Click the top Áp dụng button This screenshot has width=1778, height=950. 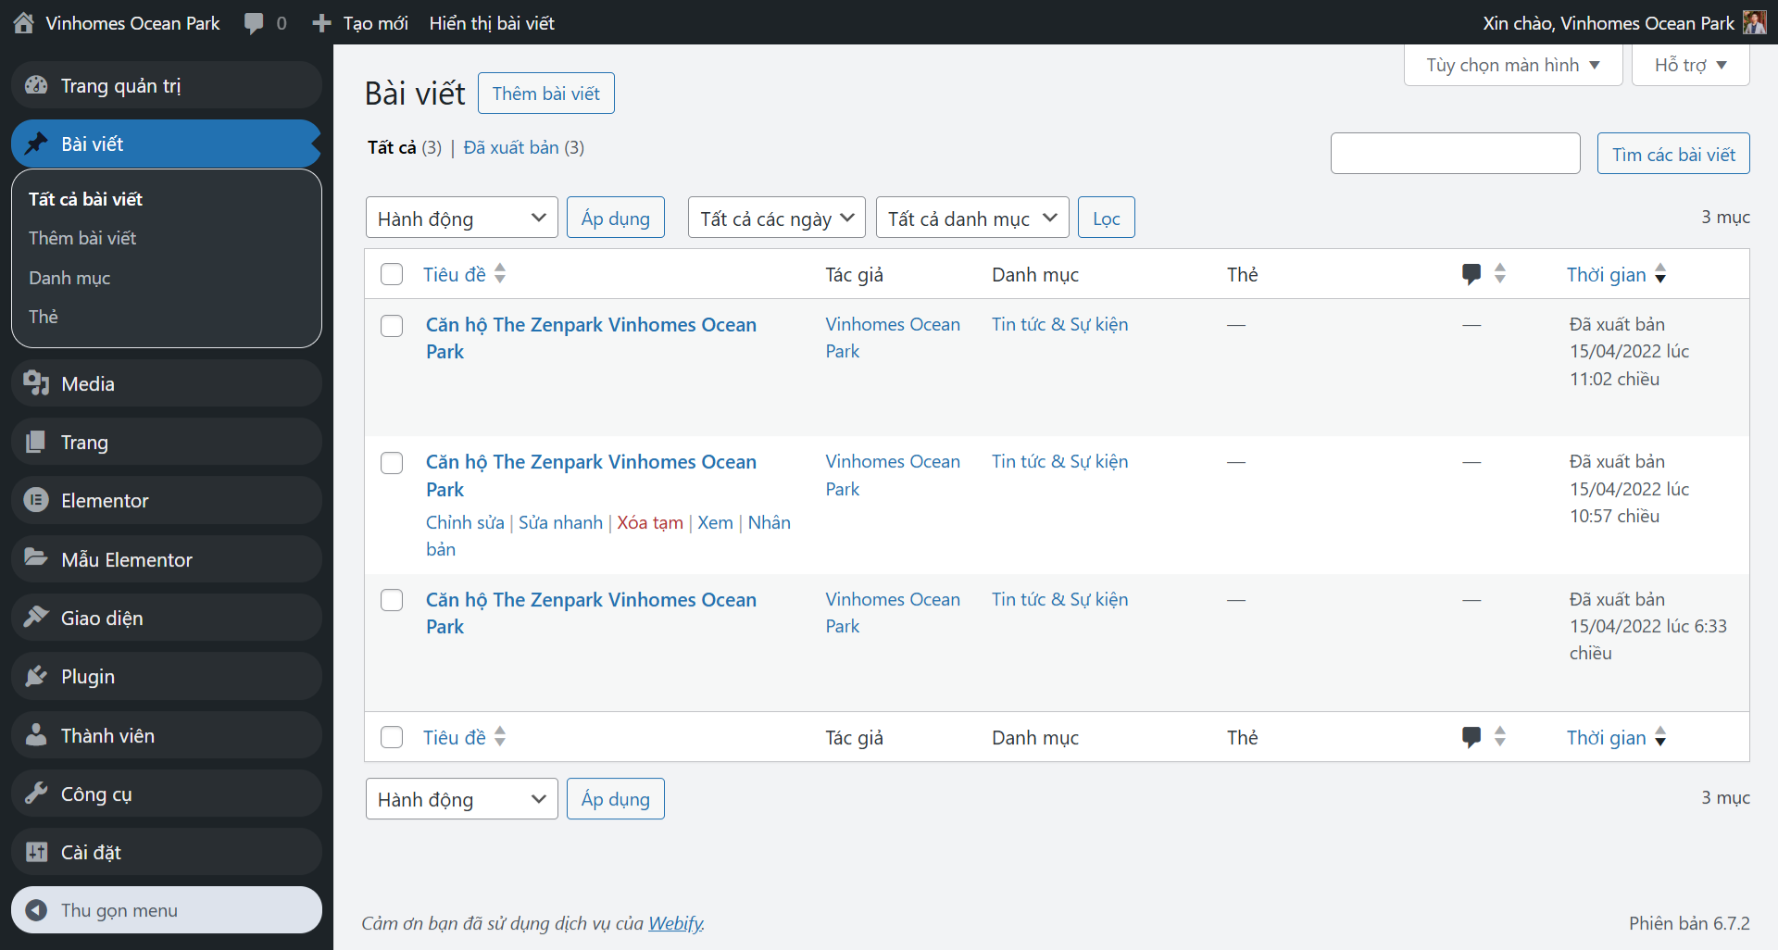pyautogui.click(x=616, y=218)
